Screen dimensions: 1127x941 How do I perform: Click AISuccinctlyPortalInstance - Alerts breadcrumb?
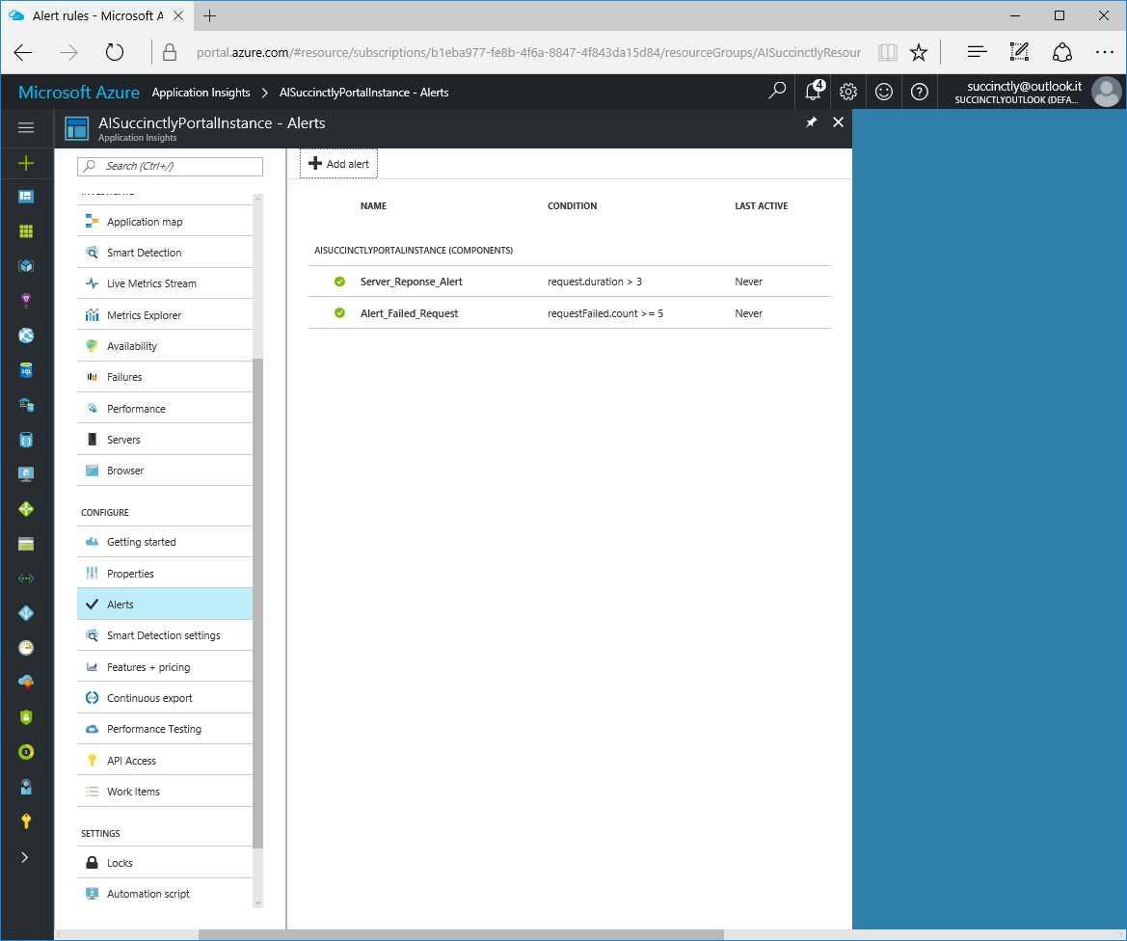[x=363, y=92]
